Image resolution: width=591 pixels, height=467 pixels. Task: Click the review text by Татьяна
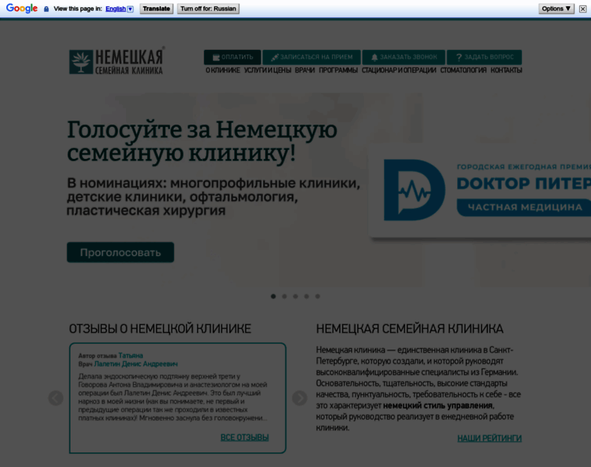pyautogui.click(x=173, y=397)
